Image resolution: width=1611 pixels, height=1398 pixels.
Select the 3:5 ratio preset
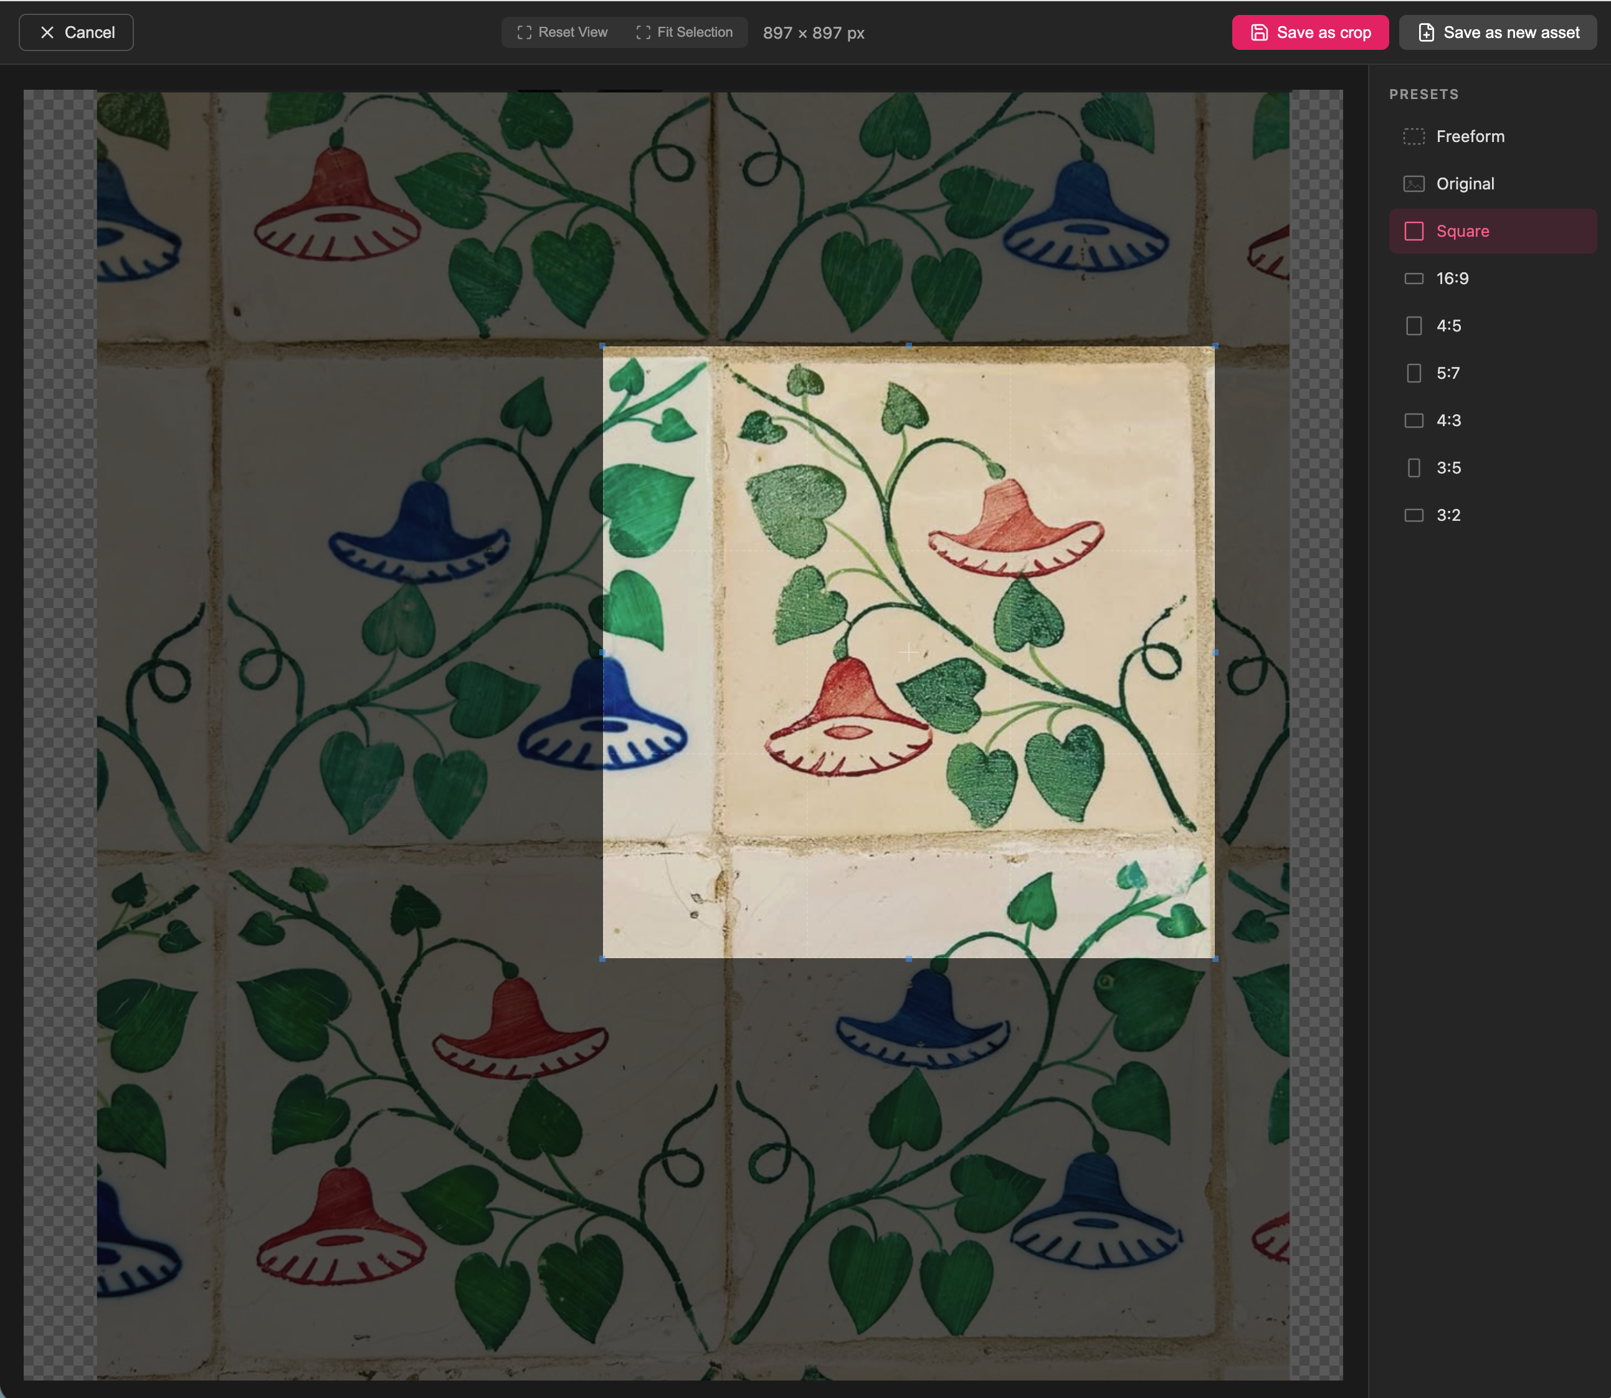pyautogui.click(x=1414, y=468)
